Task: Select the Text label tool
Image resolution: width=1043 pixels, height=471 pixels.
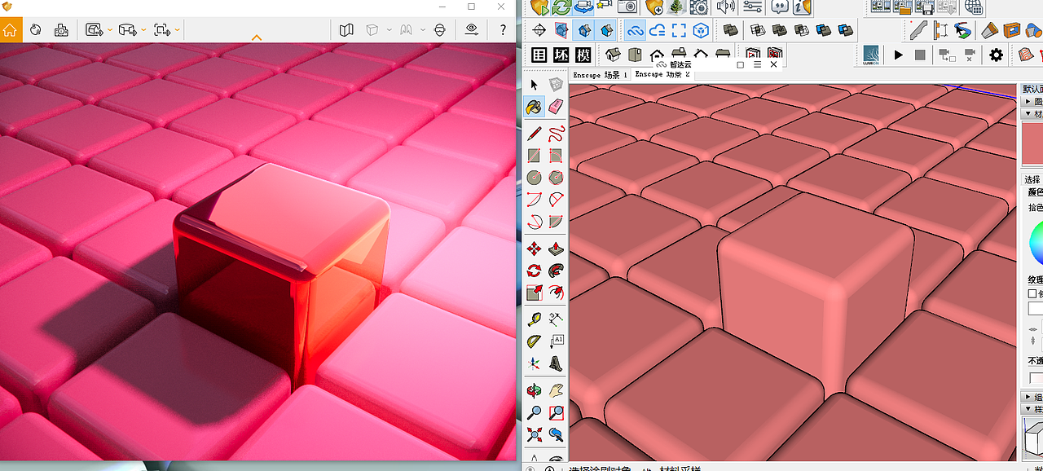Action: coord(557,341)
